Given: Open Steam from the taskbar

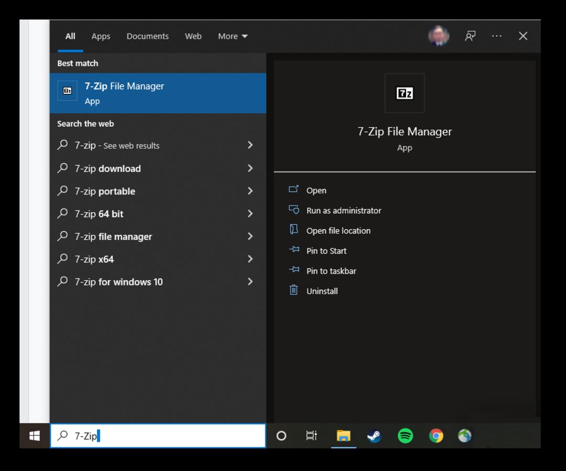Looking at the screenshot, I should coord(374,435).
